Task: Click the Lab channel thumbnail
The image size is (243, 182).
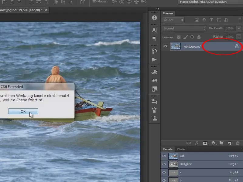Action: (x=173, y=156)
